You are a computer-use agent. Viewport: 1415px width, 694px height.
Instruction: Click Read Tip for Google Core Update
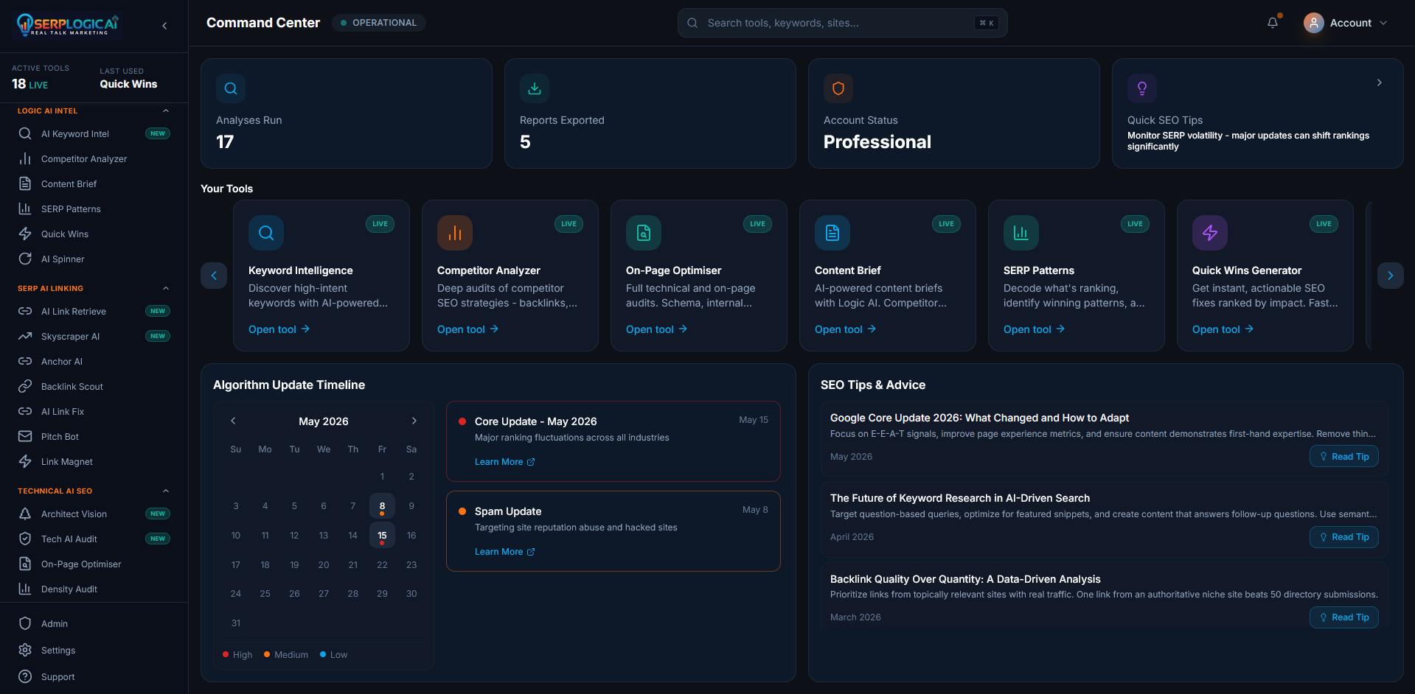click(1343, 456)
